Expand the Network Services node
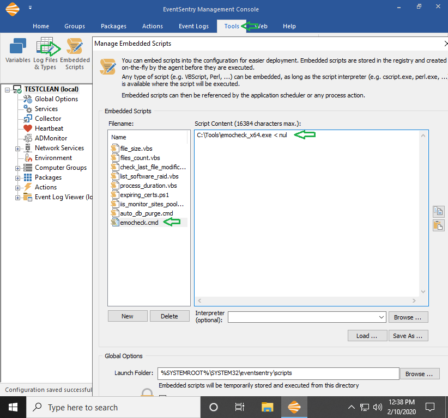 click(18, 149)
